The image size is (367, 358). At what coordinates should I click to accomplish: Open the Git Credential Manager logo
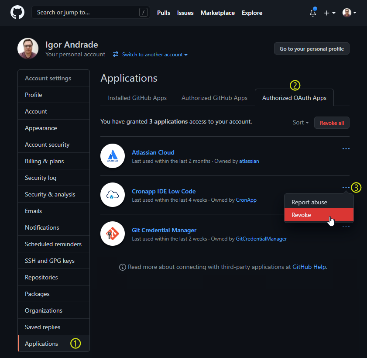(113, 234)
